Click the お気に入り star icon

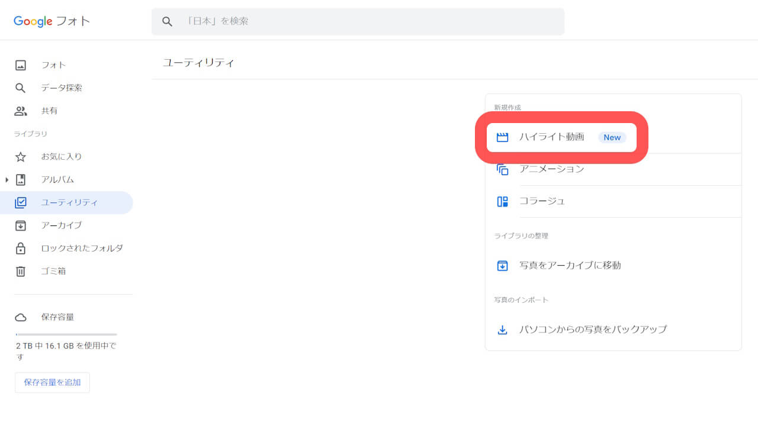click(21, 157)
